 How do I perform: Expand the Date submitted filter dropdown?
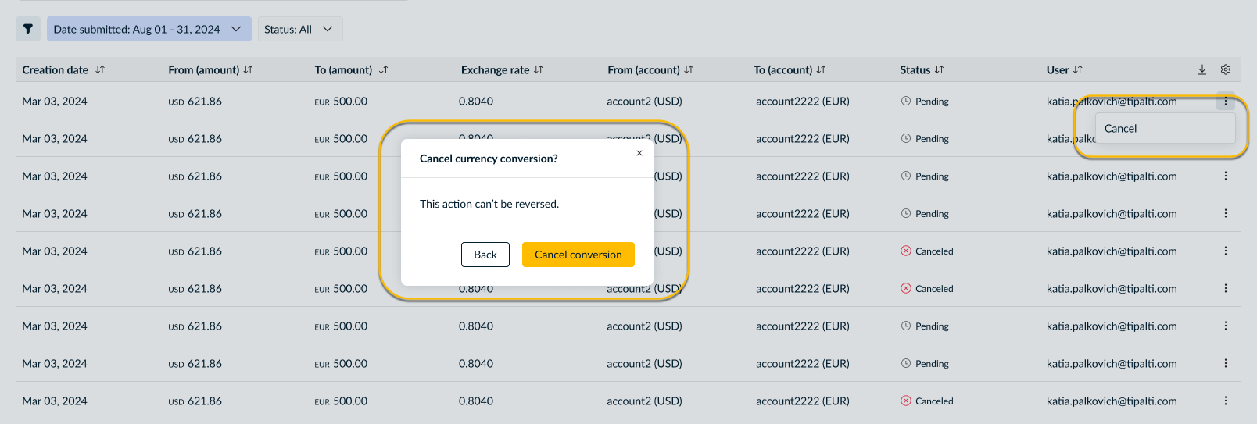(x=149, y=29)
